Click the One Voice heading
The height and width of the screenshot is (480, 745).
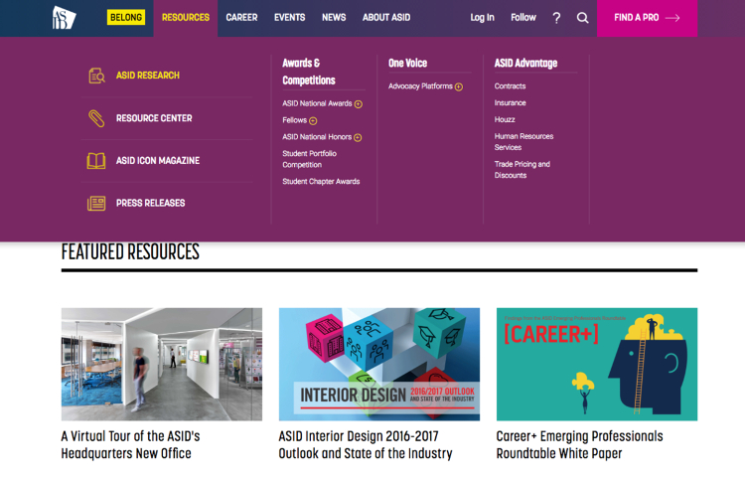[x=407, y=64]
